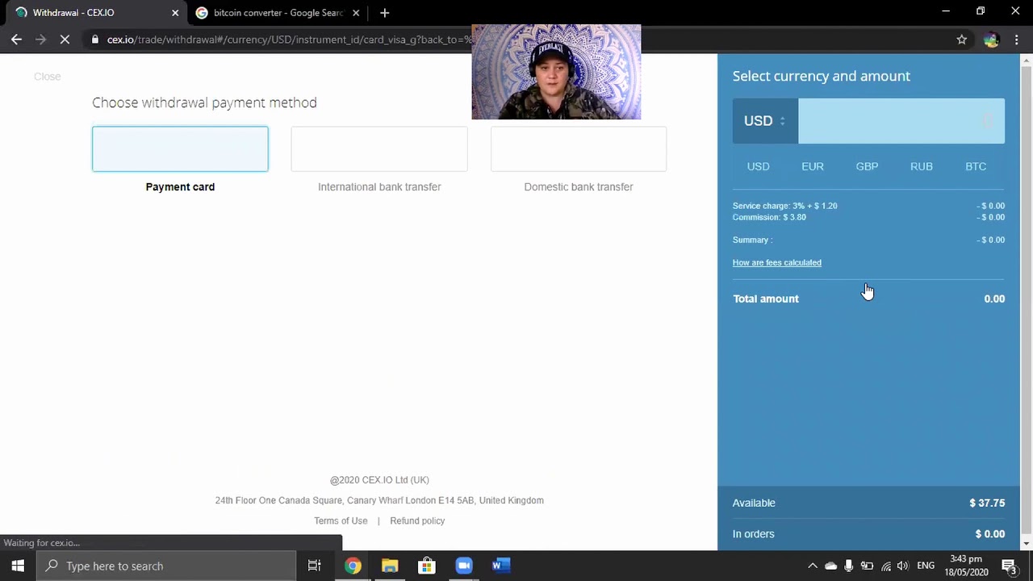Click the webcam video overlay
Viewport: 1033px width, 581px height.
click(x=556, y=72)
